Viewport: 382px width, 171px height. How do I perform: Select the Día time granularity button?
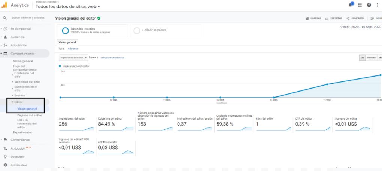[362, 58]
